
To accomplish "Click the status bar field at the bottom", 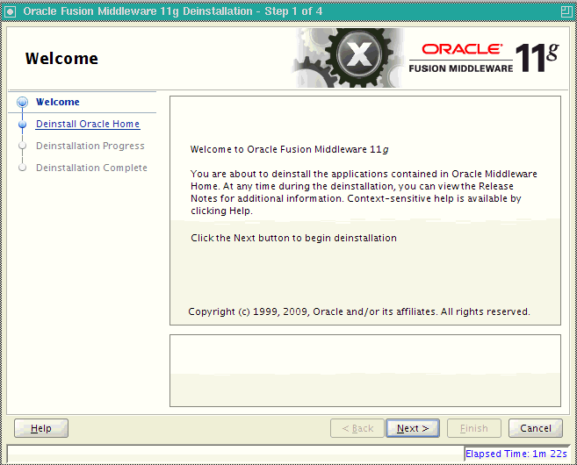I will pyautogui.click(x=235, y=454).
